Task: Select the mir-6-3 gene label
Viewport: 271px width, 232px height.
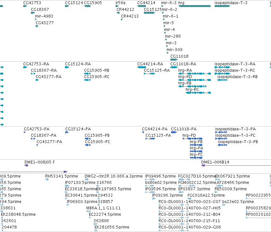Action: pos(169,3)
